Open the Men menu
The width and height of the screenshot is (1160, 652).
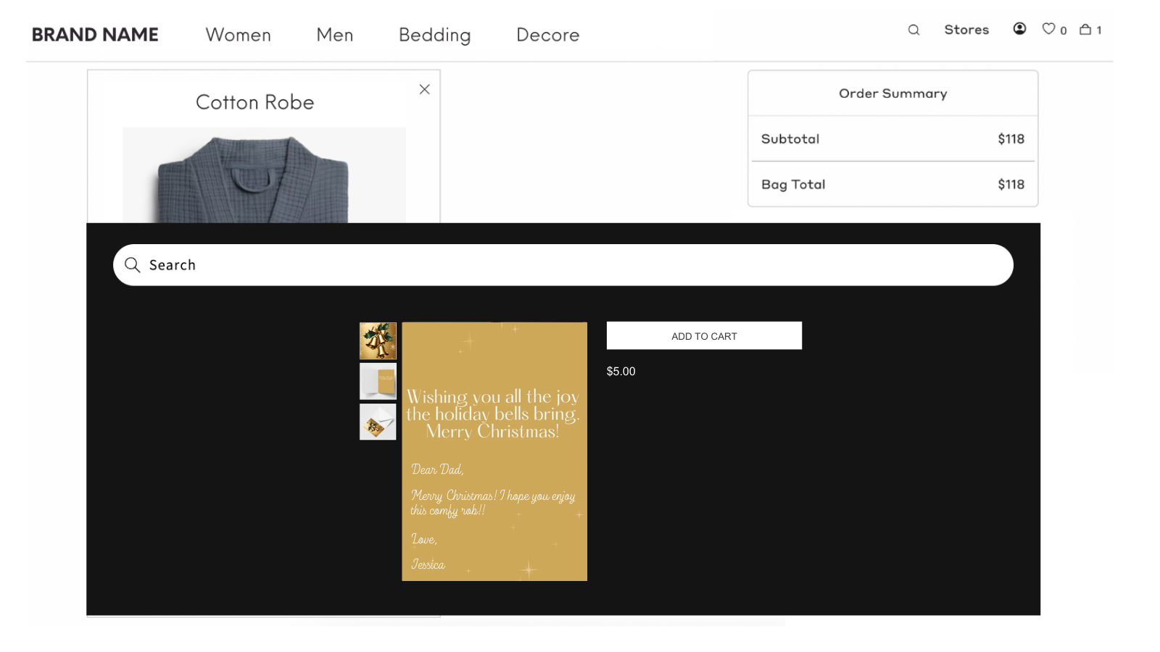point(334,35)
